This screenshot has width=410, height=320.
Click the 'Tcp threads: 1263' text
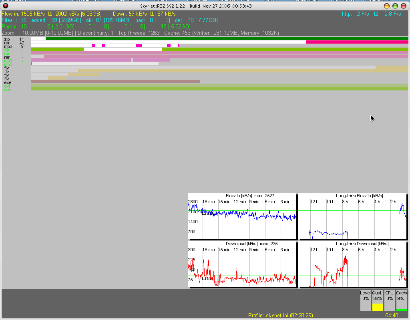139,33
